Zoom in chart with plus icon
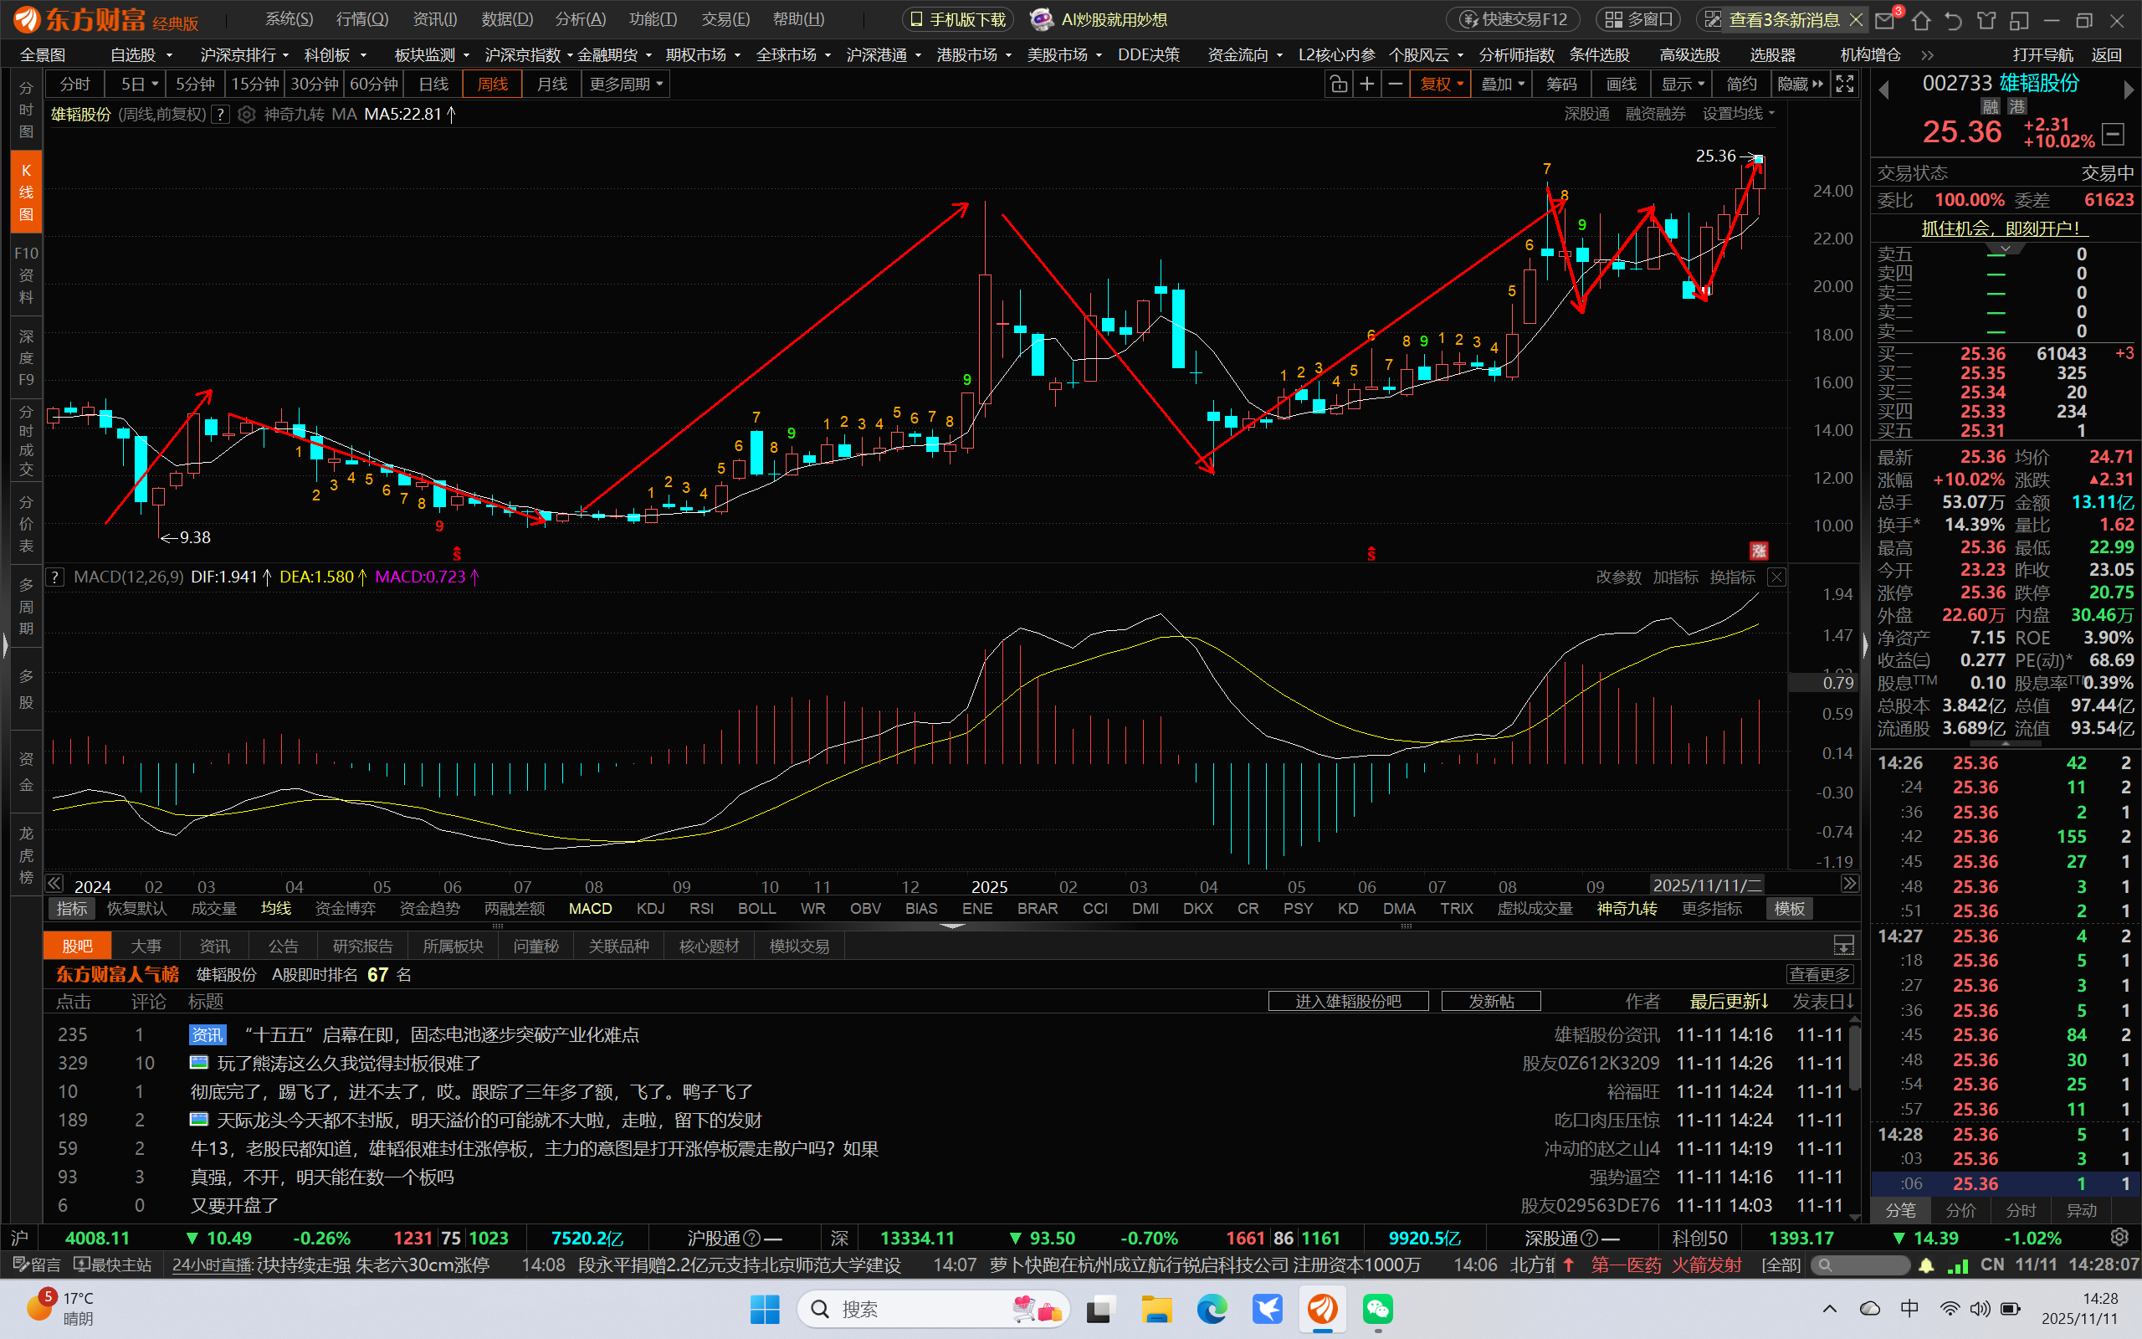This screenshot has height=1339, width=2142. (x=1366, y=85)
